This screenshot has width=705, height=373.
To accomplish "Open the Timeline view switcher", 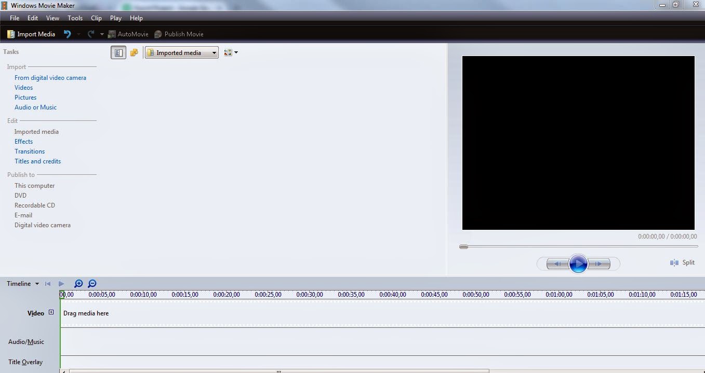I will click(x=21, y=283).
